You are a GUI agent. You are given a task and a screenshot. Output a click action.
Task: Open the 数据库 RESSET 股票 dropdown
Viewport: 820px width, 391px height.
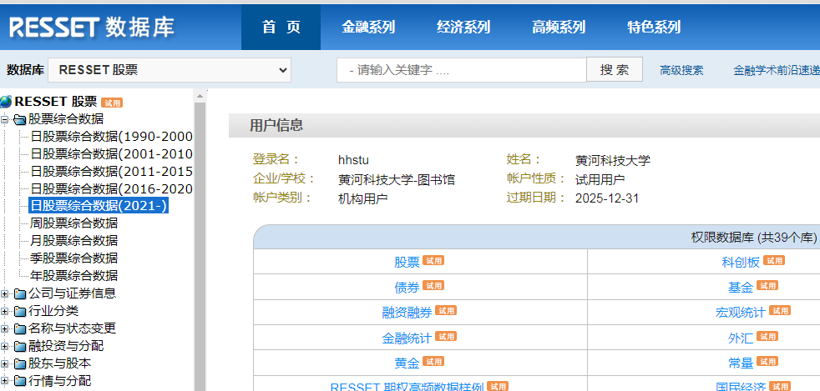(169, 70)
